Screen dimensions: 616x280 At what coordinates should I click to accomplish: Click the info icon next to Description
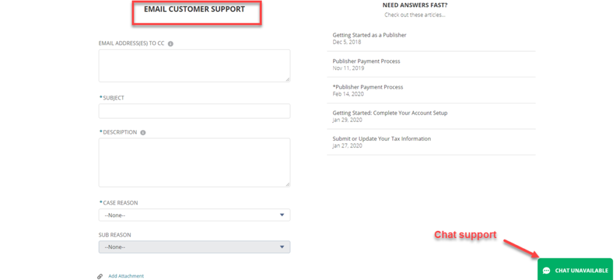143,133
